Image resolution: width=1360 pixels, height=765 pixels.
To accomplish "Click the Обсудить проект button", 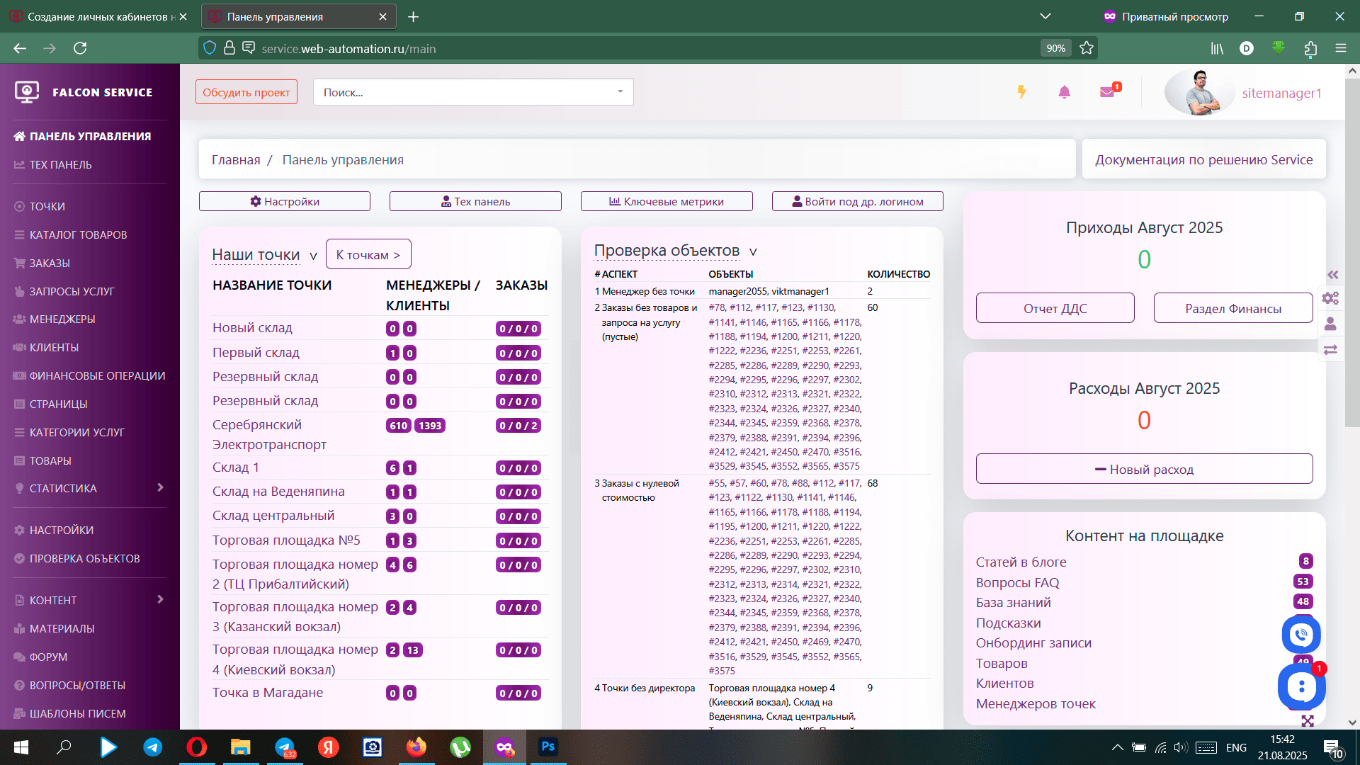I will pyautogui.click(x=246, y=92).
